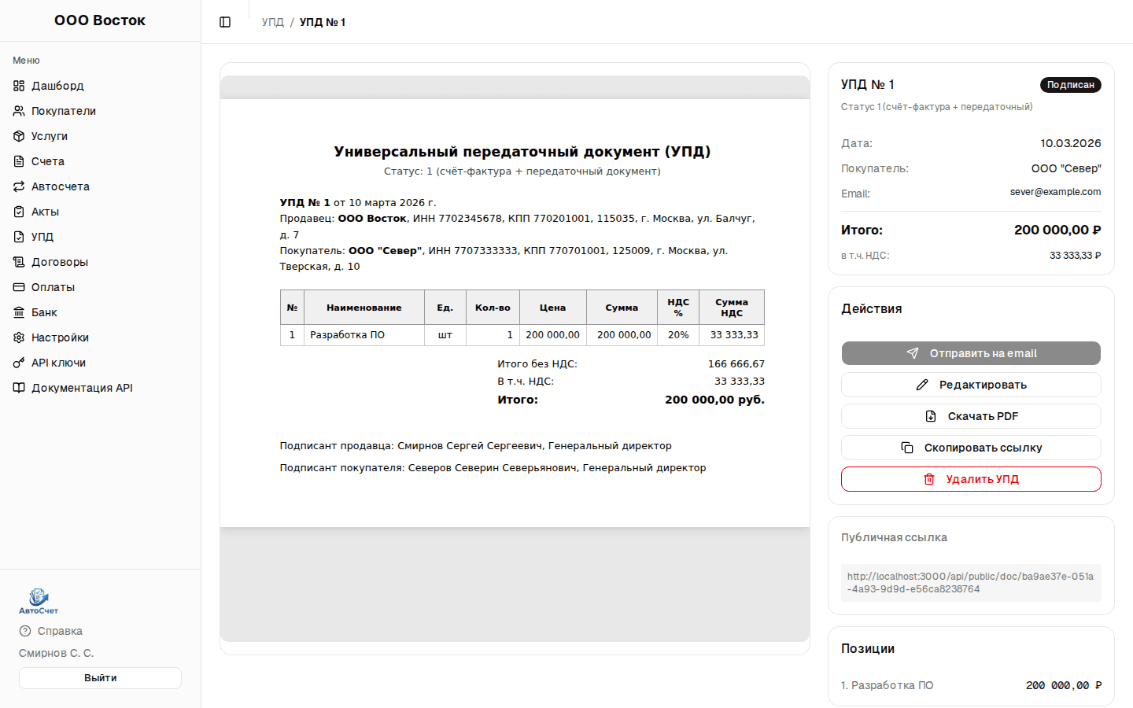Click the 33 333,33 Сумма НДС table cell

coord(732,335)
